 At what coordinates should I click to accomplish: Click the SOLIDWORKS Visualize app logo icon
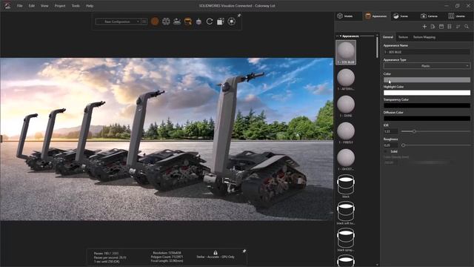pyautogui.click(x=7, y=5)
